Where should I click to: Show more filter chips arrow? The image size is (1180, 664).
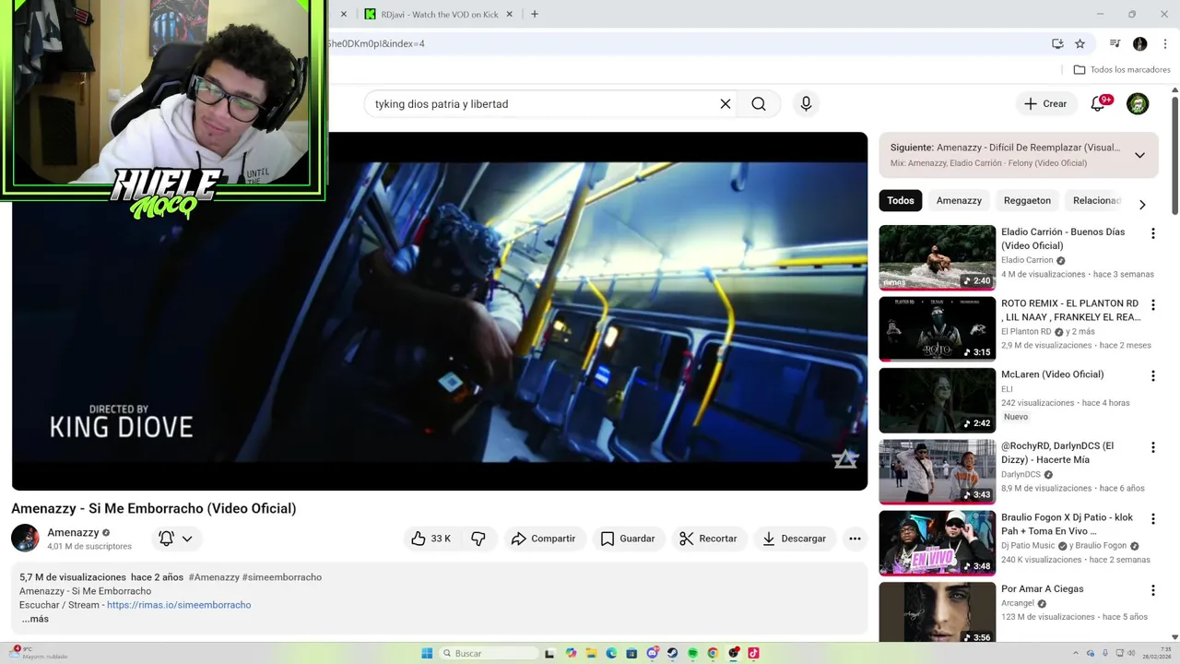[x=1142, y=205]
